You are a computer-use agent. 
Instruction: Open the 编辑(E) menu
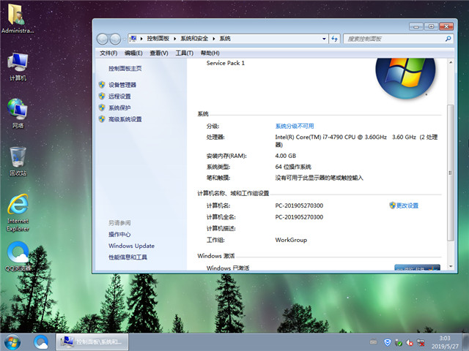coord(133,53)
